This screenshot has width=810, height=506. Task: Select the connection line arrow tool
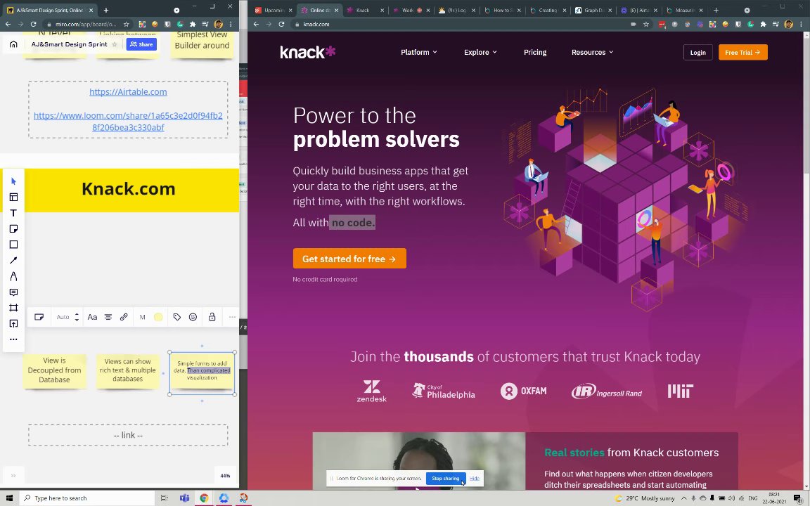(13, 260)
